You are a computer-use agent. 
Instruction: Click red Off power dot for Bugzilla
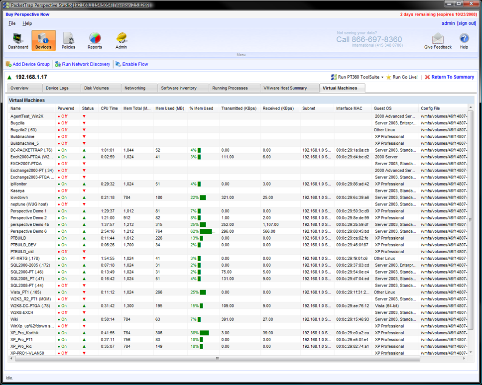tap(59, 123)
